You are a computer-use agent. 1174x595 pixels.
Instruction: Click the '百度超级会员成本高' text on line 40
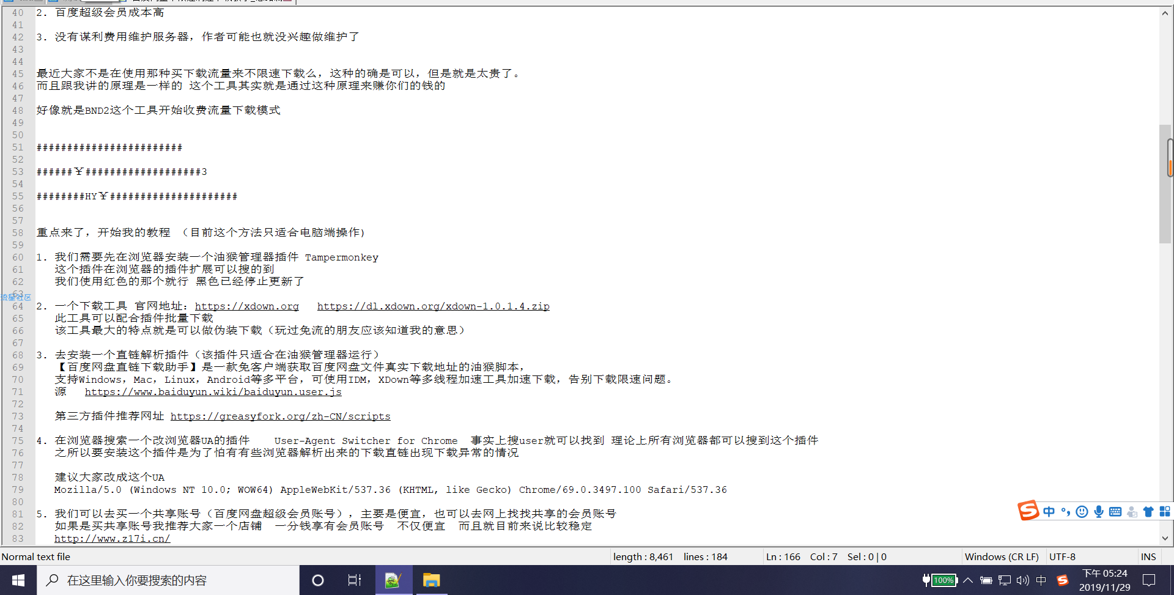pyautogui.click(x=109, y=13)
